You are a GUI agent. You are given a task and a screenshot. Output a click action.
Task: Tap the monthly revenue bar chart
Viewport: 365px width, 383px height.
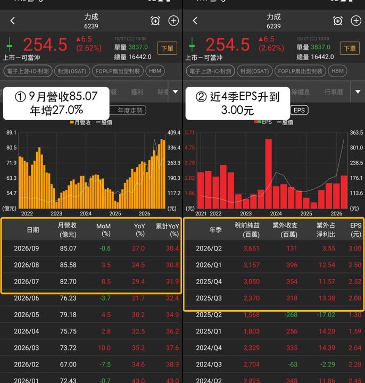click(92, 171)
